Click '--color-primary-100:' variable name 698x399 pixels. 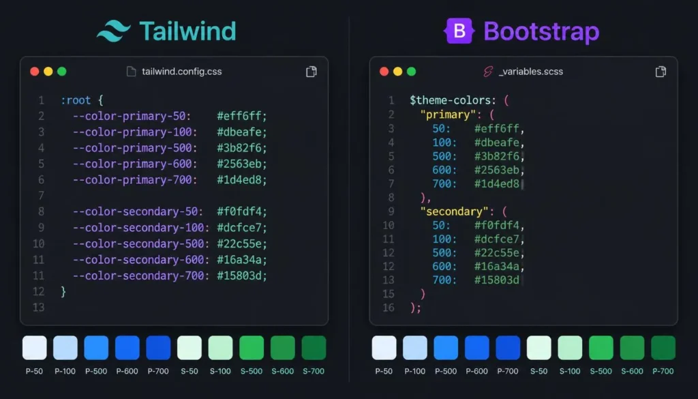tap(135, 132)
